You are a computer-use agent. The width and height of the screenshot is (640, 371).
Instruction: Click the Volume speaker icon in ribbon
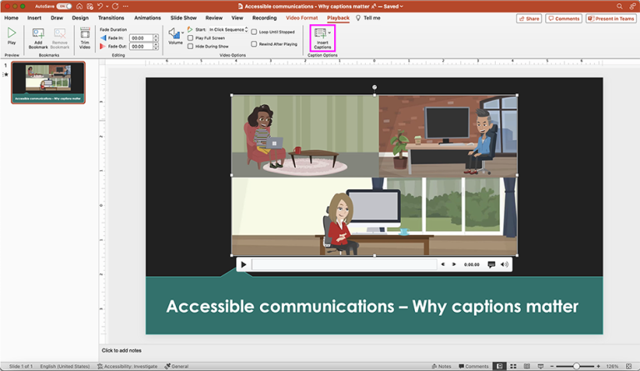click(x=174, y=33)
